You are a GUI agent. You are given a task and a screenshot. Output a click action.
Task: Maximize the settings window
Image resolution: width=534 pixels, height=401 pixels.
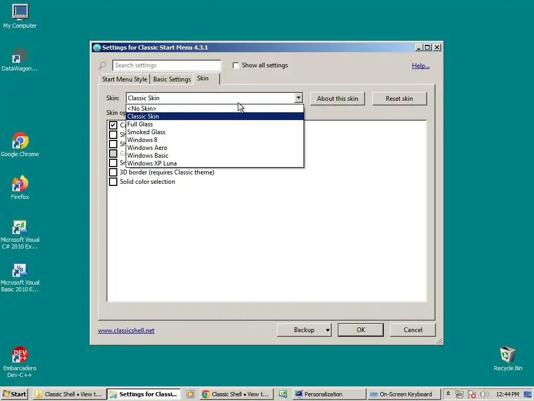tap(428, 48)
